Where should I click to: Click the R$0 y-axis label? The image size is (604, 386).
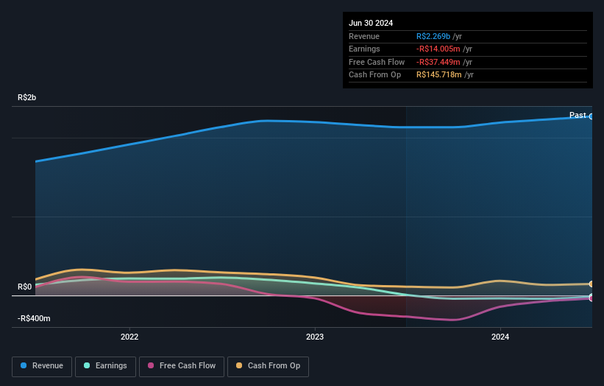(25, 287)
